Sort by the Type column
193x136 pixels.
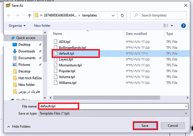[x=170, y=34]
